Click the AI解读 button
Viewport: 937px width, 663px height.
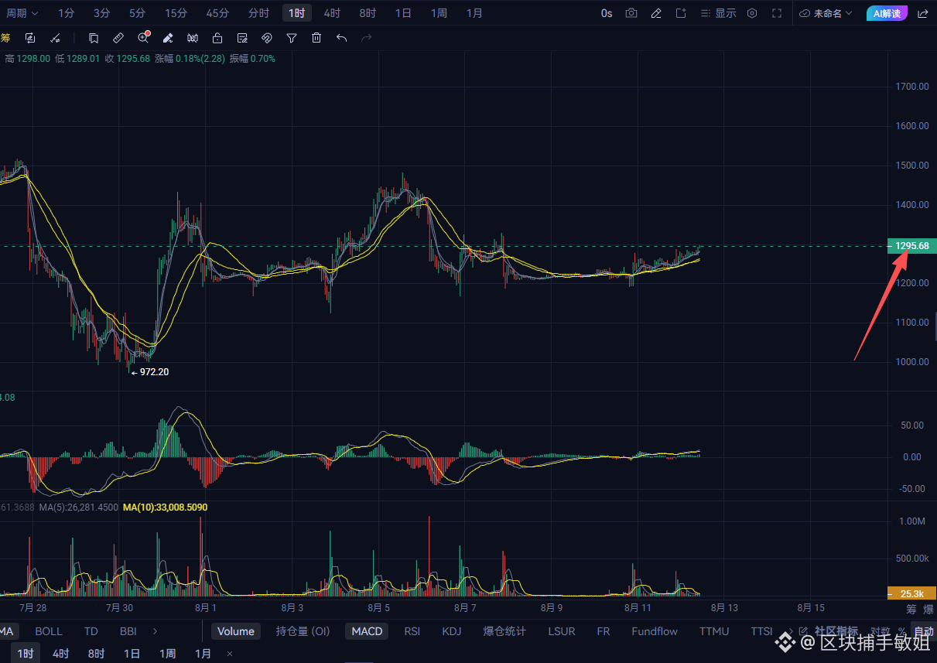886,13
